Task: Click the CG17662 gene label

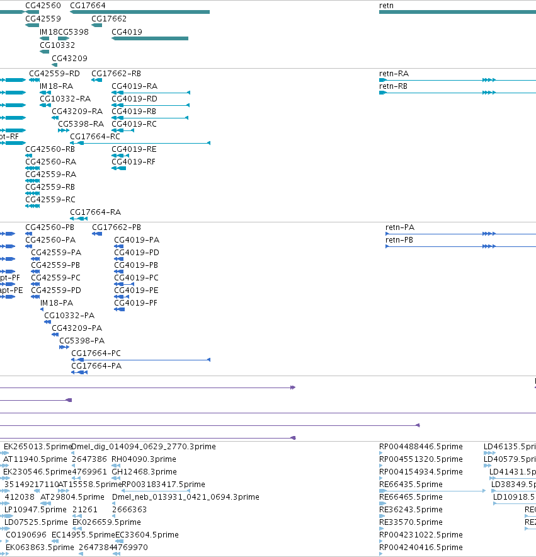Action: [x=109, y=18]
